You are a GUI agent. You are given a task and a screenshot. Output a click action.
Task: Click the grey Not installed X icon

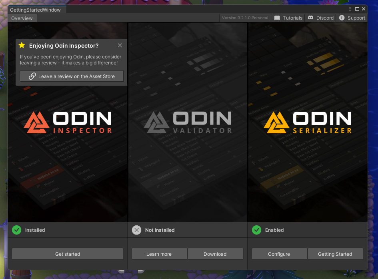click(136, 230)
